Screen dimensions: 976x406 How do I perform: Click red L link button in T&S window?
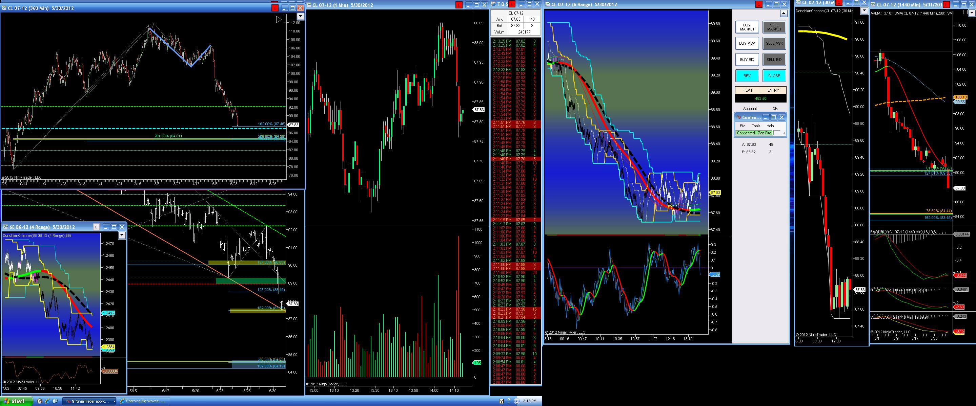coord(512,4)
